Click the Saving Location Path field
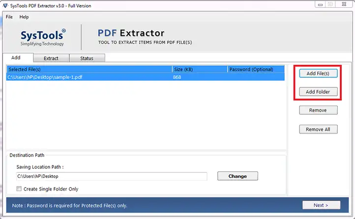This screenshot has height=219, width=355. [112, 176]
